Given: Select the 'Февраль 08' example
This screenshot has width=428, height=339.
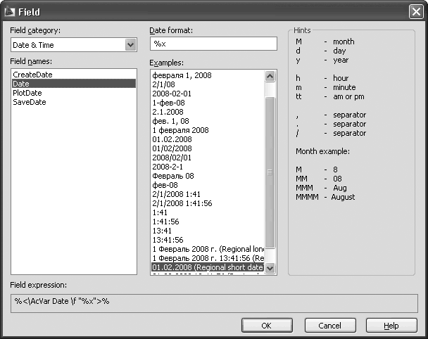Looking at the screenshot, I should (x=173, y=176).
